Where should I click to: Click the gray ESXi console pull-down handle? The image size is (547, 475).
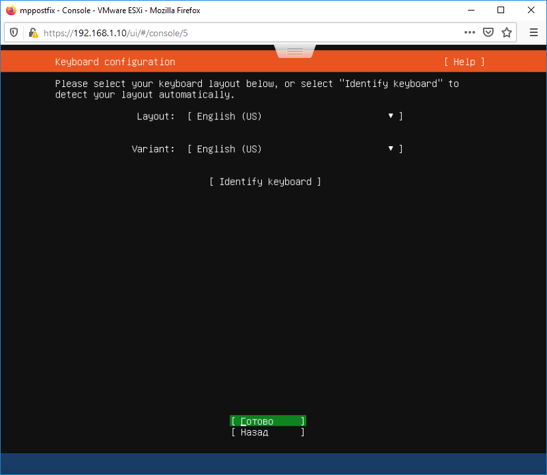click(294, 50)
